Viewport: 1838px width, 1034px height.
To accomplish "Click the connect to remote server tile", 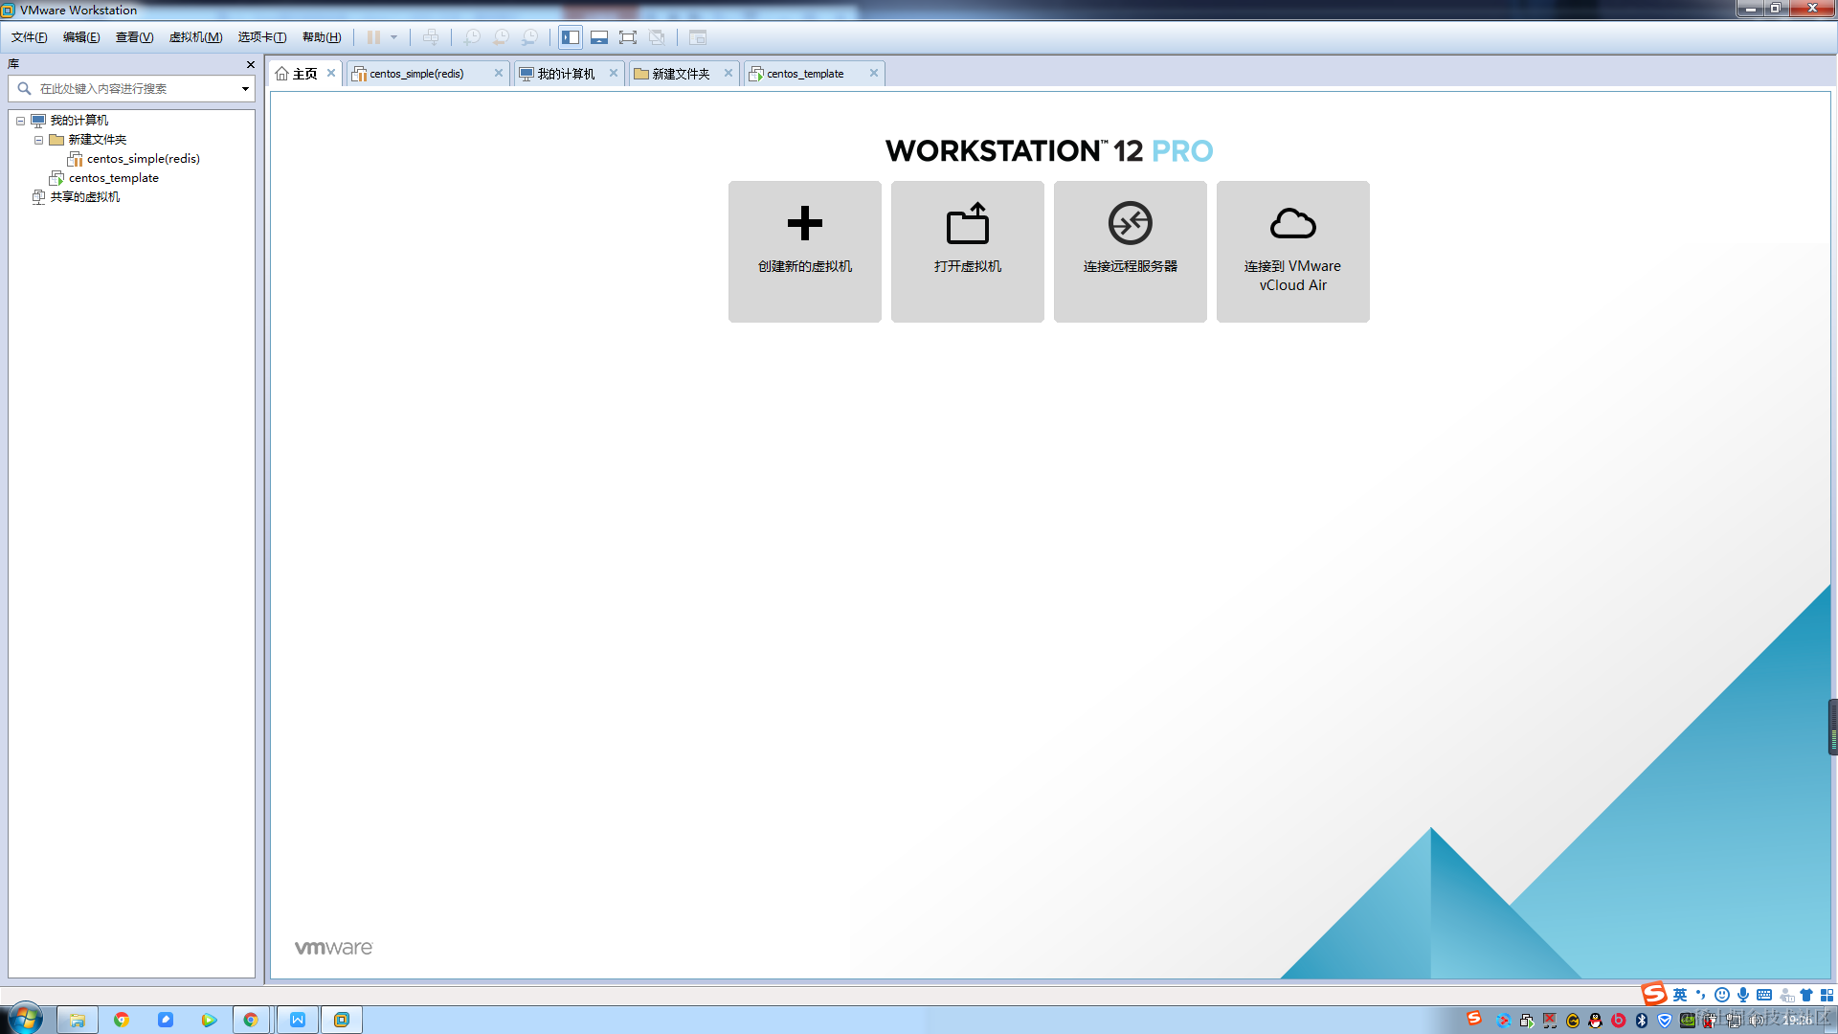I will tap(1130, 251).
